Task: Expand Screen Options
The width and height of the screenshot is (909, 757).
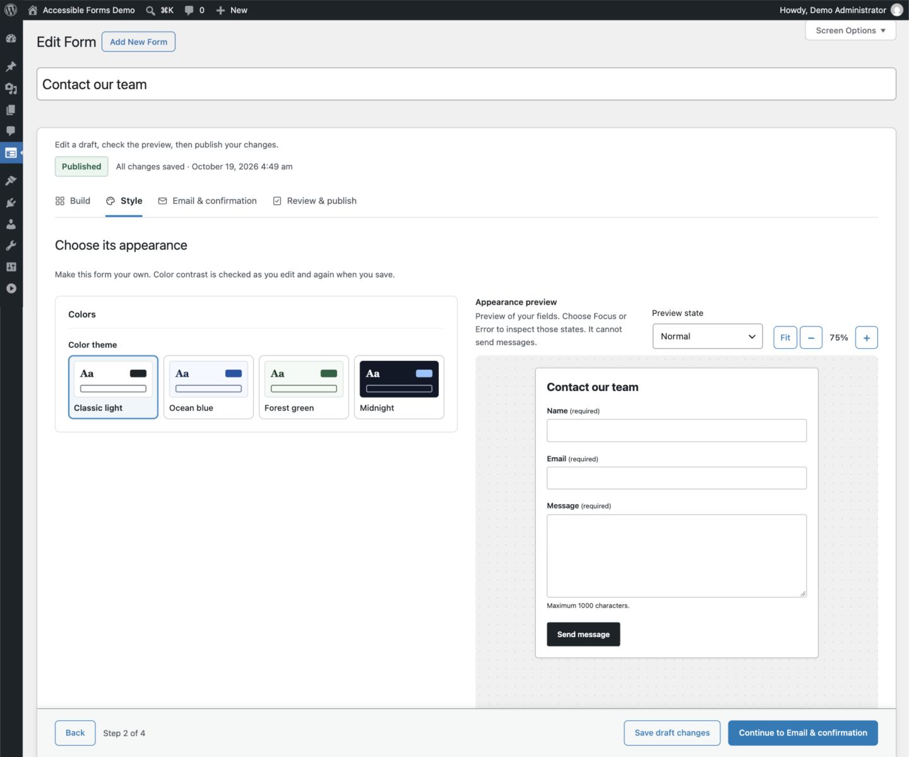Action: pyautogui.click(x=850, y=30)
